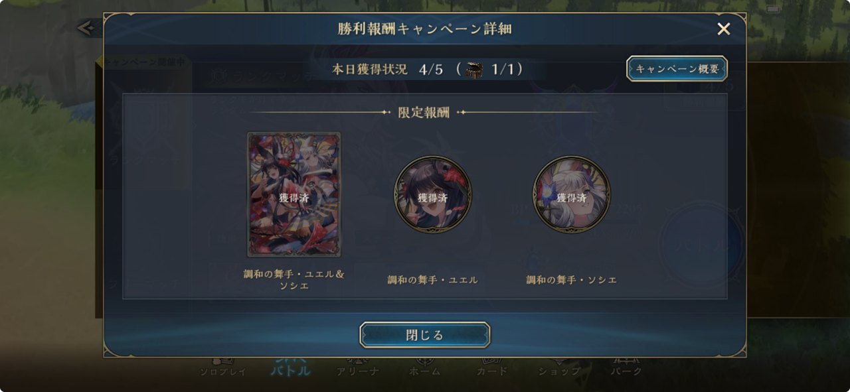Close the dialog with the X icon
The height and width of the screenshot is (392, 850).
(x=724, y=29)
